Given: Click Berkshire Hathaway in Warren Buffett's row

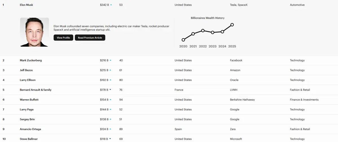Looking at the screenshot, I should [242, 100].
